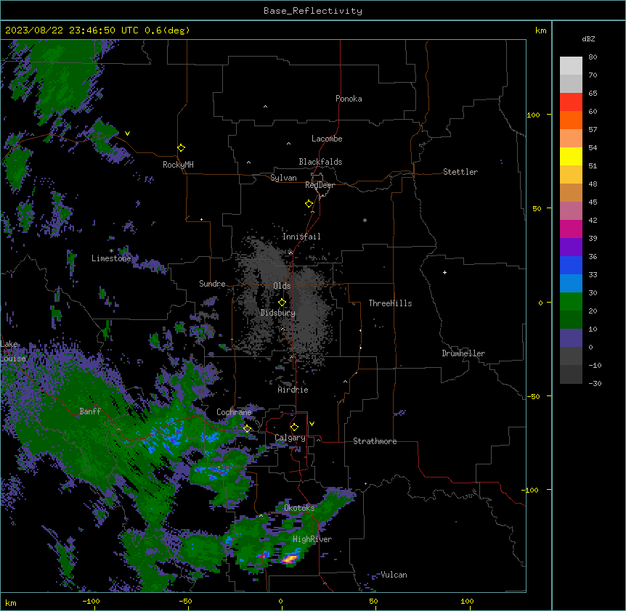
Task: Select the yellow diamond marker beside Cochrane
Action: point(247,429)
